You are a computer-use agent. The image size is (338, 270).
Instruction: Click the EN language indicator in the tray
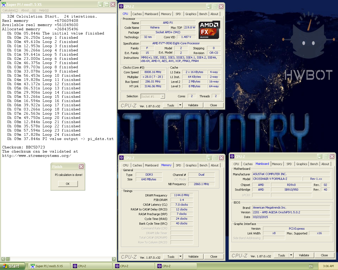click(311, 266)
